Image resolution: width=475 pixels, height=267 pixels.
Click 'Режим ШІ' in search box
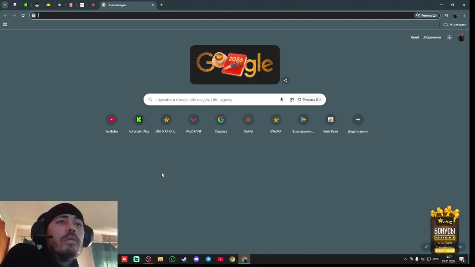[x=309, y=99]
